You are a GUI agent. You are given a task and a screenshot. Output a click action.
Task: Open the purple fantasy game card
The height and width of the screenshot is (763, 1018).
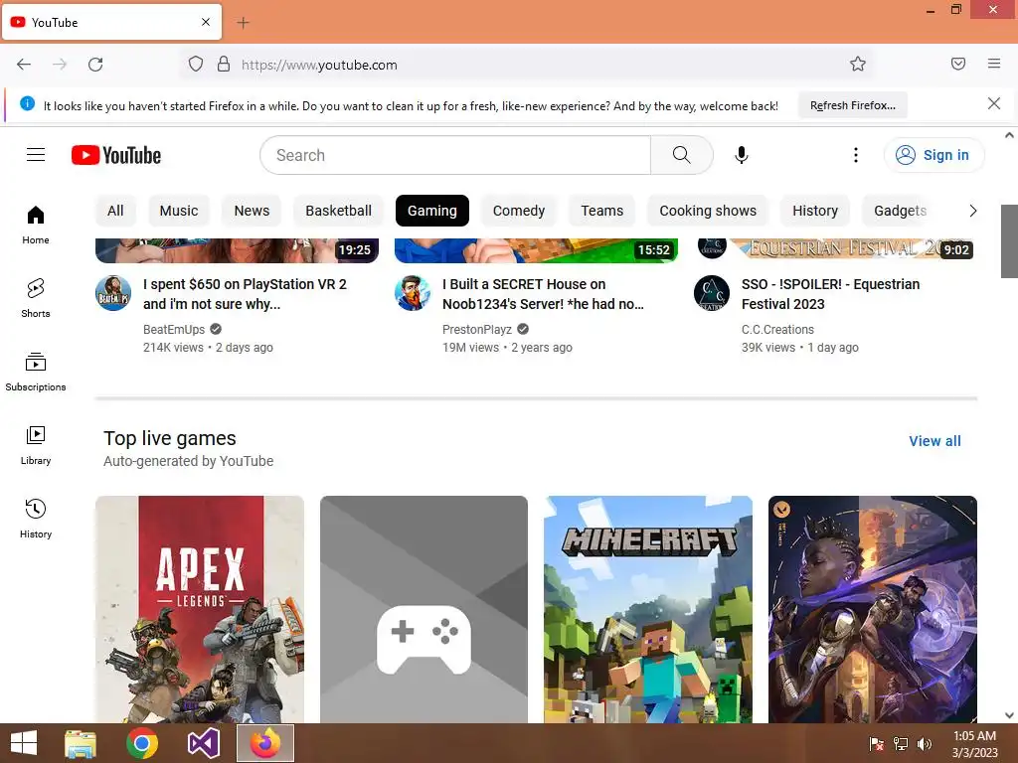873,609
